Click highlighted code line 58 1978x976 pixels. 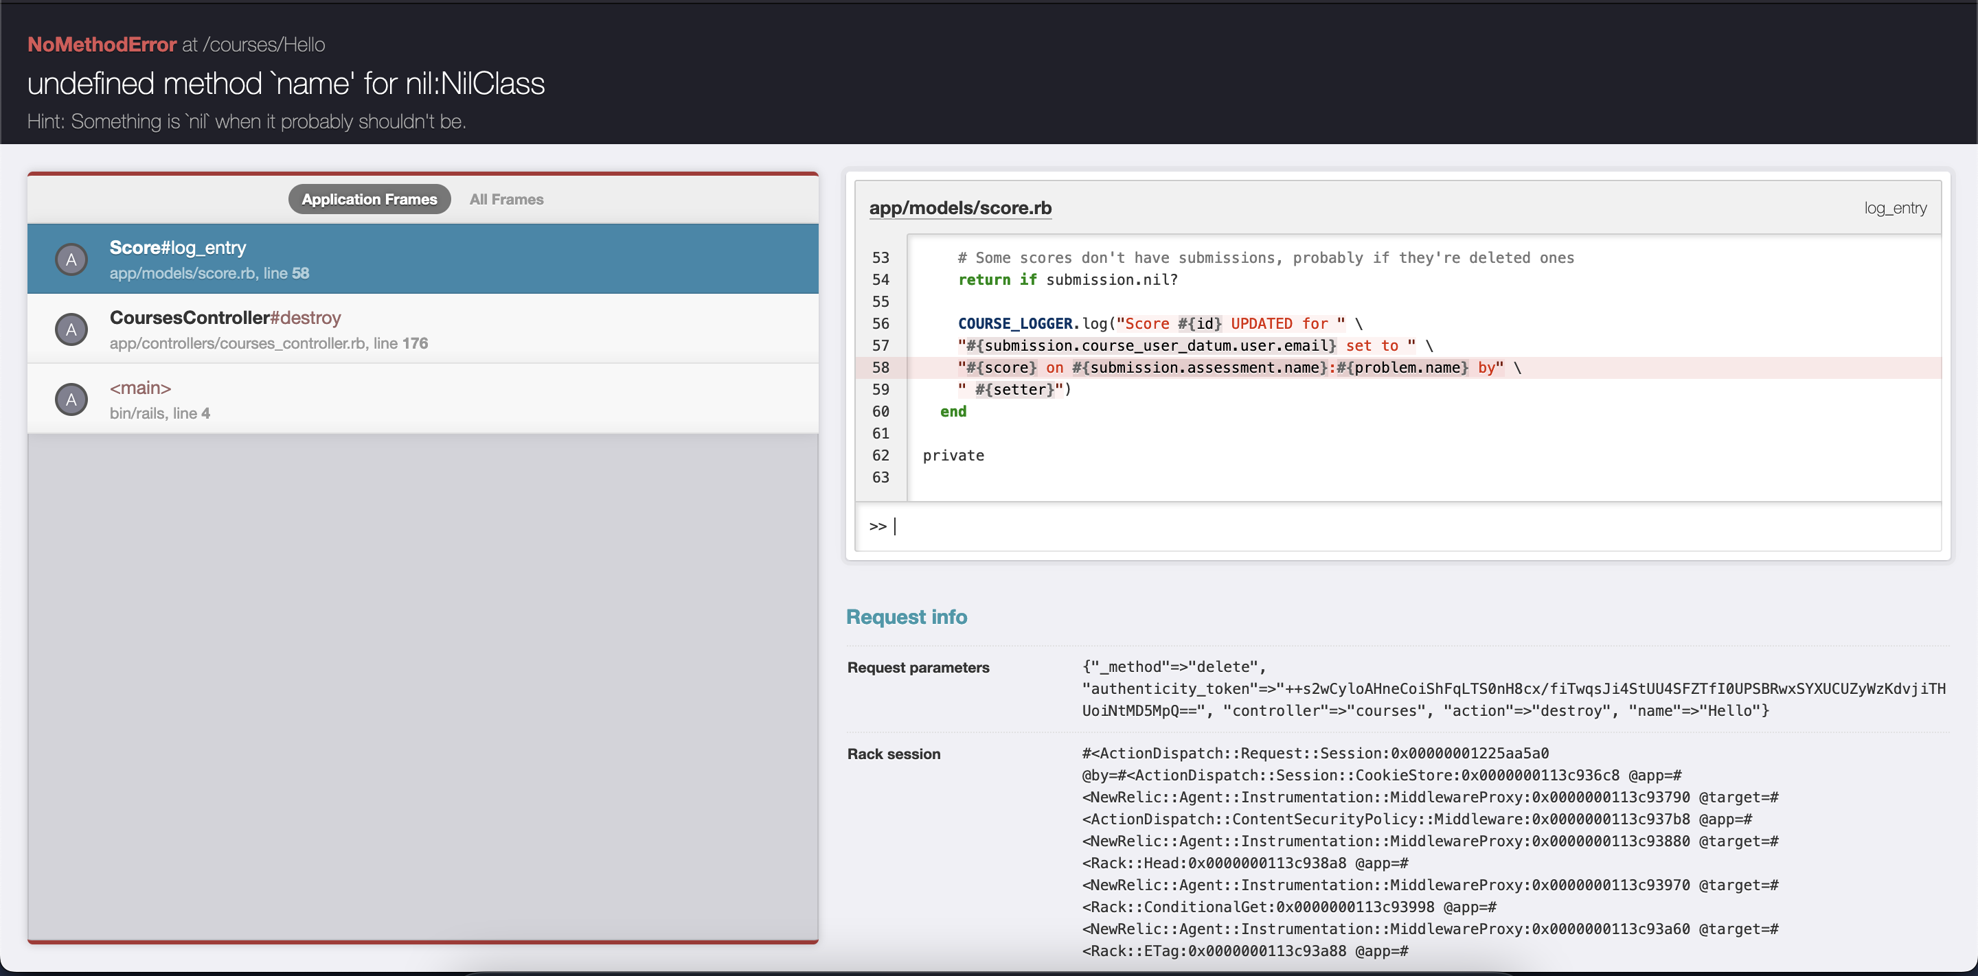(1238, 367)
